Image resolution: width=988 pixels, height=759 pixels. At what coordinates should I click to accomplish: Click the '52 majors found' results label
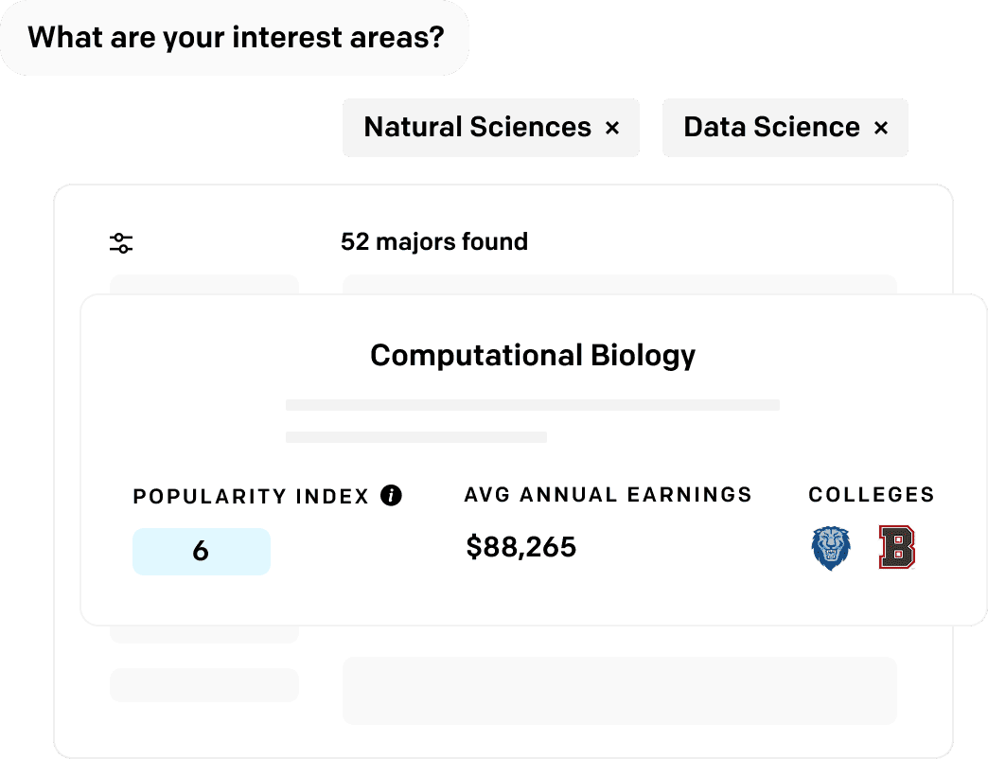434,242
